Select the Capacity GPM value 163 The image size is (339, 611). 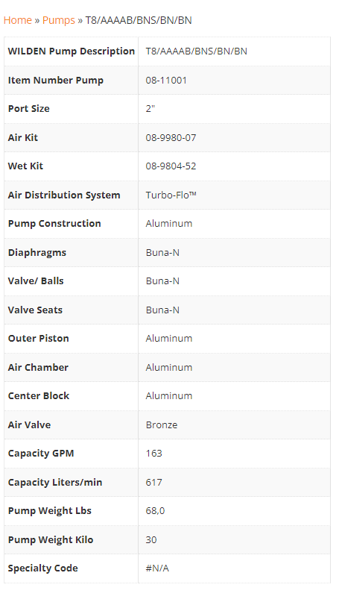[x=153, y=453]
